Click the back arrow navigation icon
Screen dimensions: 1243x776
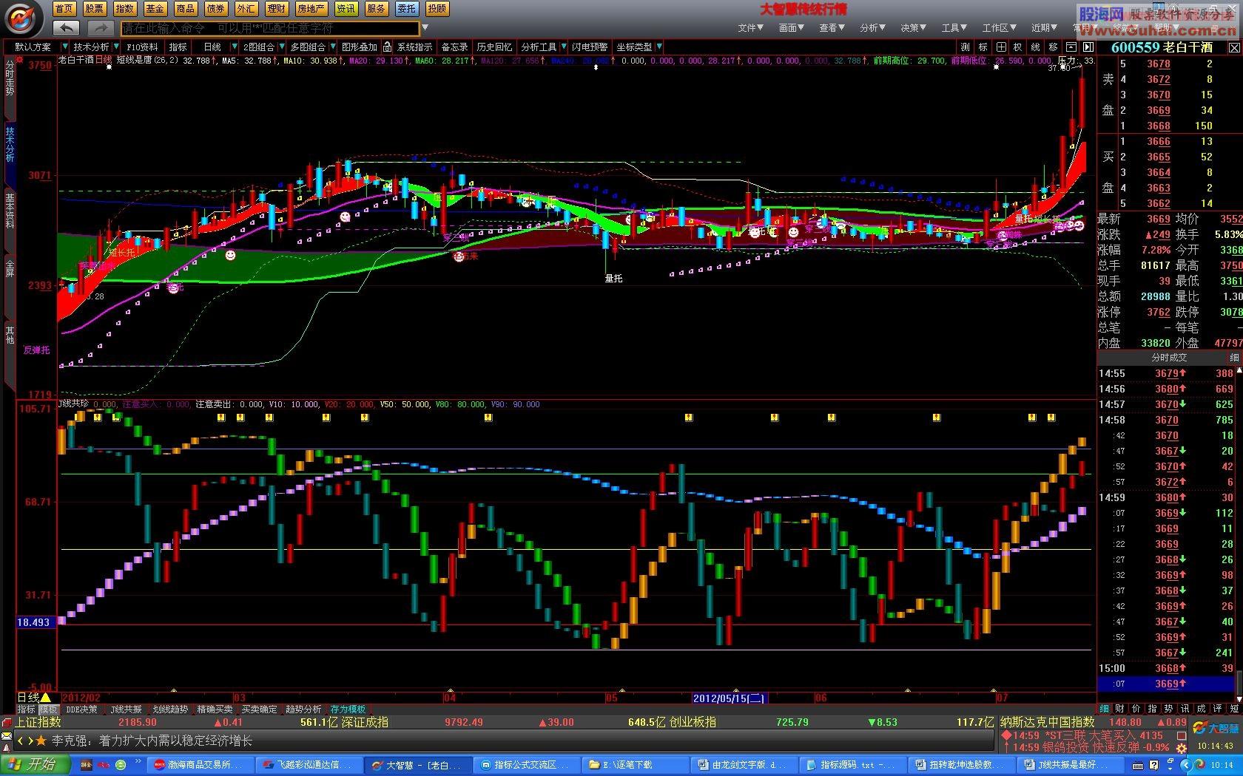tap(67, 28)
